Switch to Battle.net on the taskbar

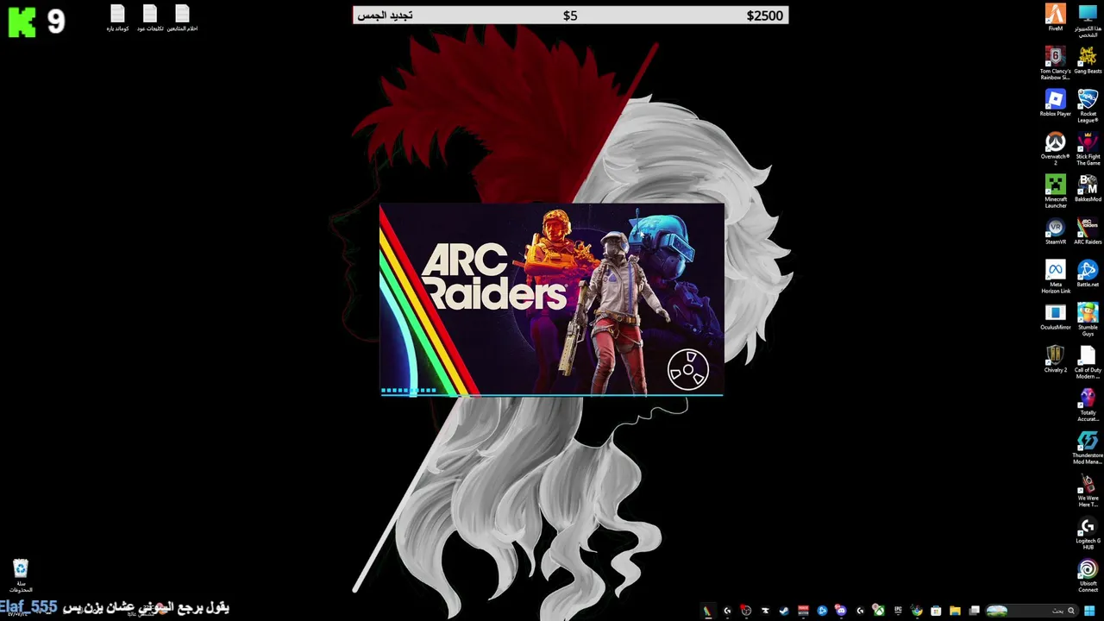click(x=822, y=611)
